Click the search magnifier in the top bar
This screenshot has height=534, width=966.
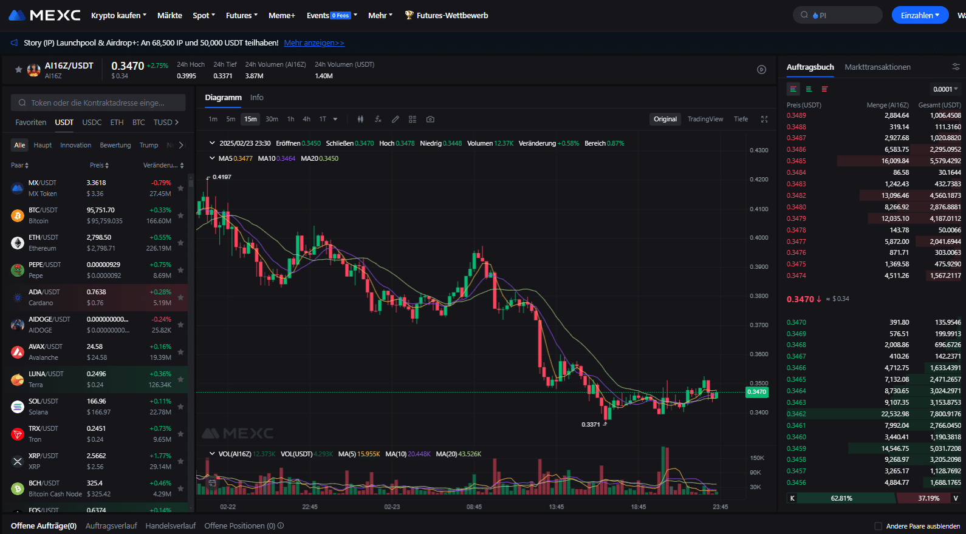(x=804, y=15)
